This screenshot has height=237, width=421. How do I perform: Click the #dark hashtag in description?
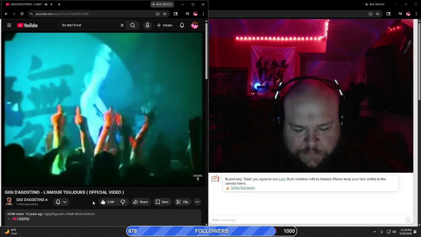[70, 214]
